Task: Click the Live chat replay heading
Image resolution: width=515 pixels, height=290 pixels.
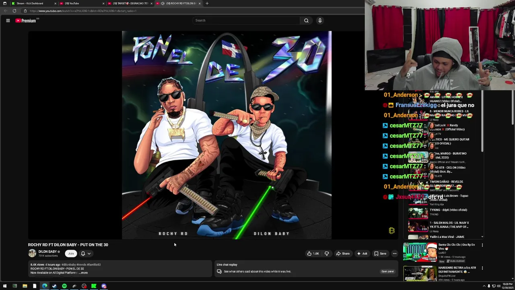Action: 227,265
